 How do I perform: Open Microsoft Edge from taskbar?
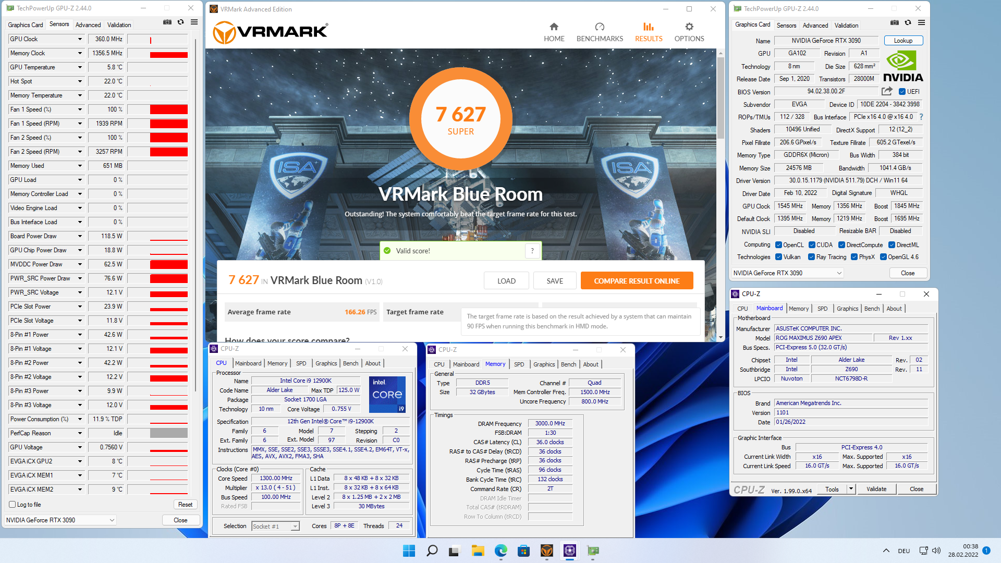(500, 550)
